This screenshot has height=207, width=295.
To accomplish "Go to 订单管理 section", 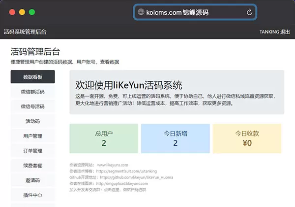I will pos(33,151).
